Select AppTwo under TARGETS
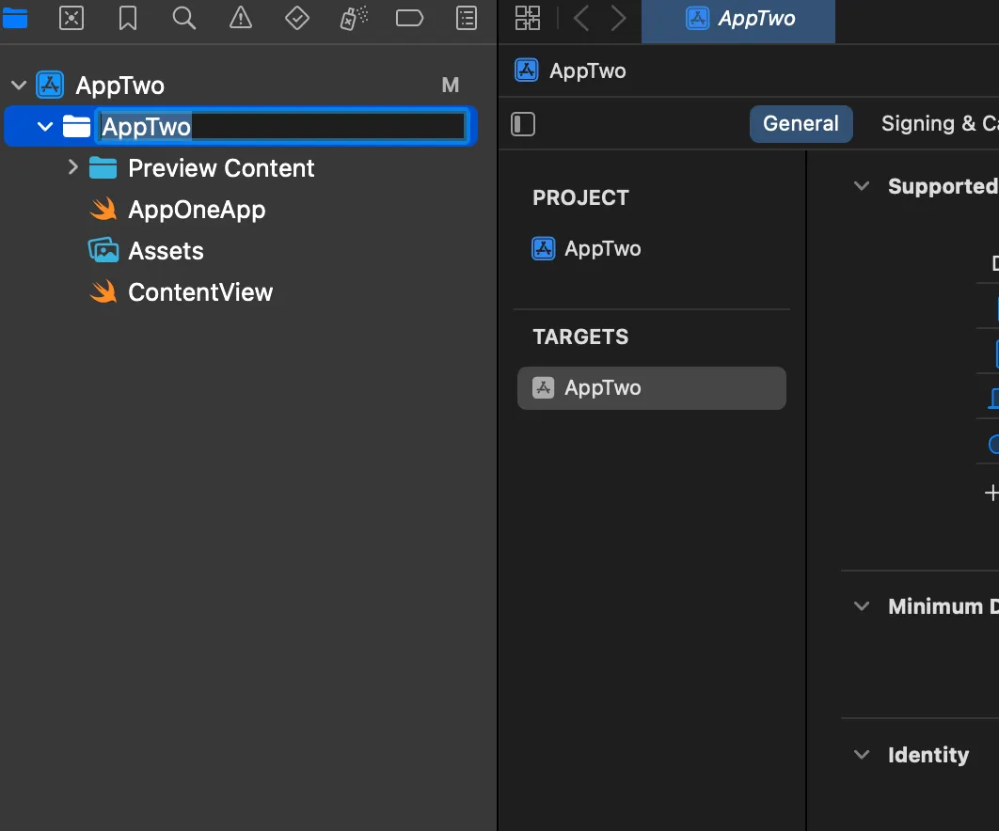This screenshot has height=831, width=999. 651,387
